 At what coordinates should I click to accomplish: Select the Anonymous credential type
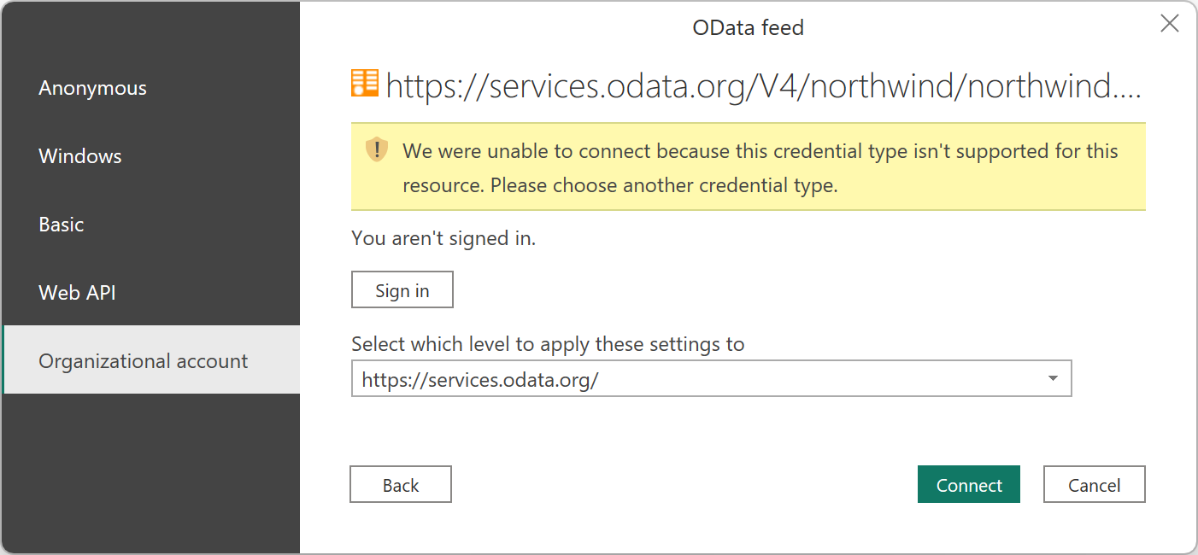click(92, 87)
